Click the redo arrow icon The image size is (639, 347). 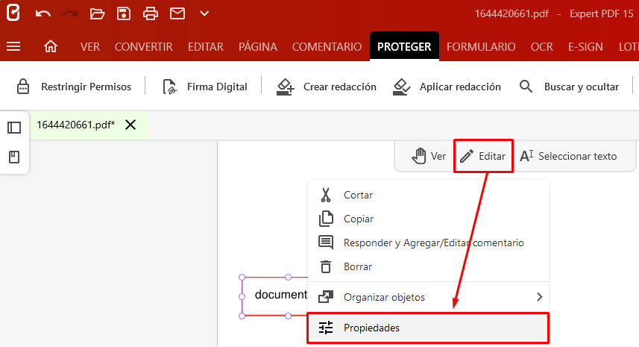click(70, 14)
